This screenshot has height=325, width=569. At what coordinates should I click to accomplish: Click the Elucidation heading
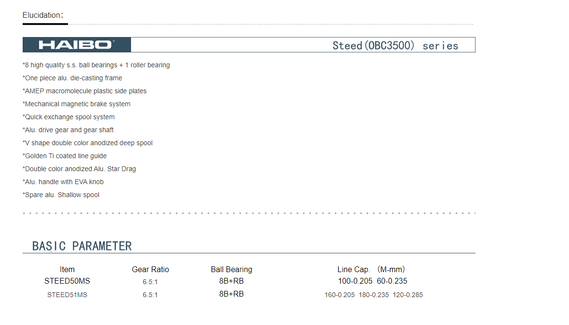43,15
